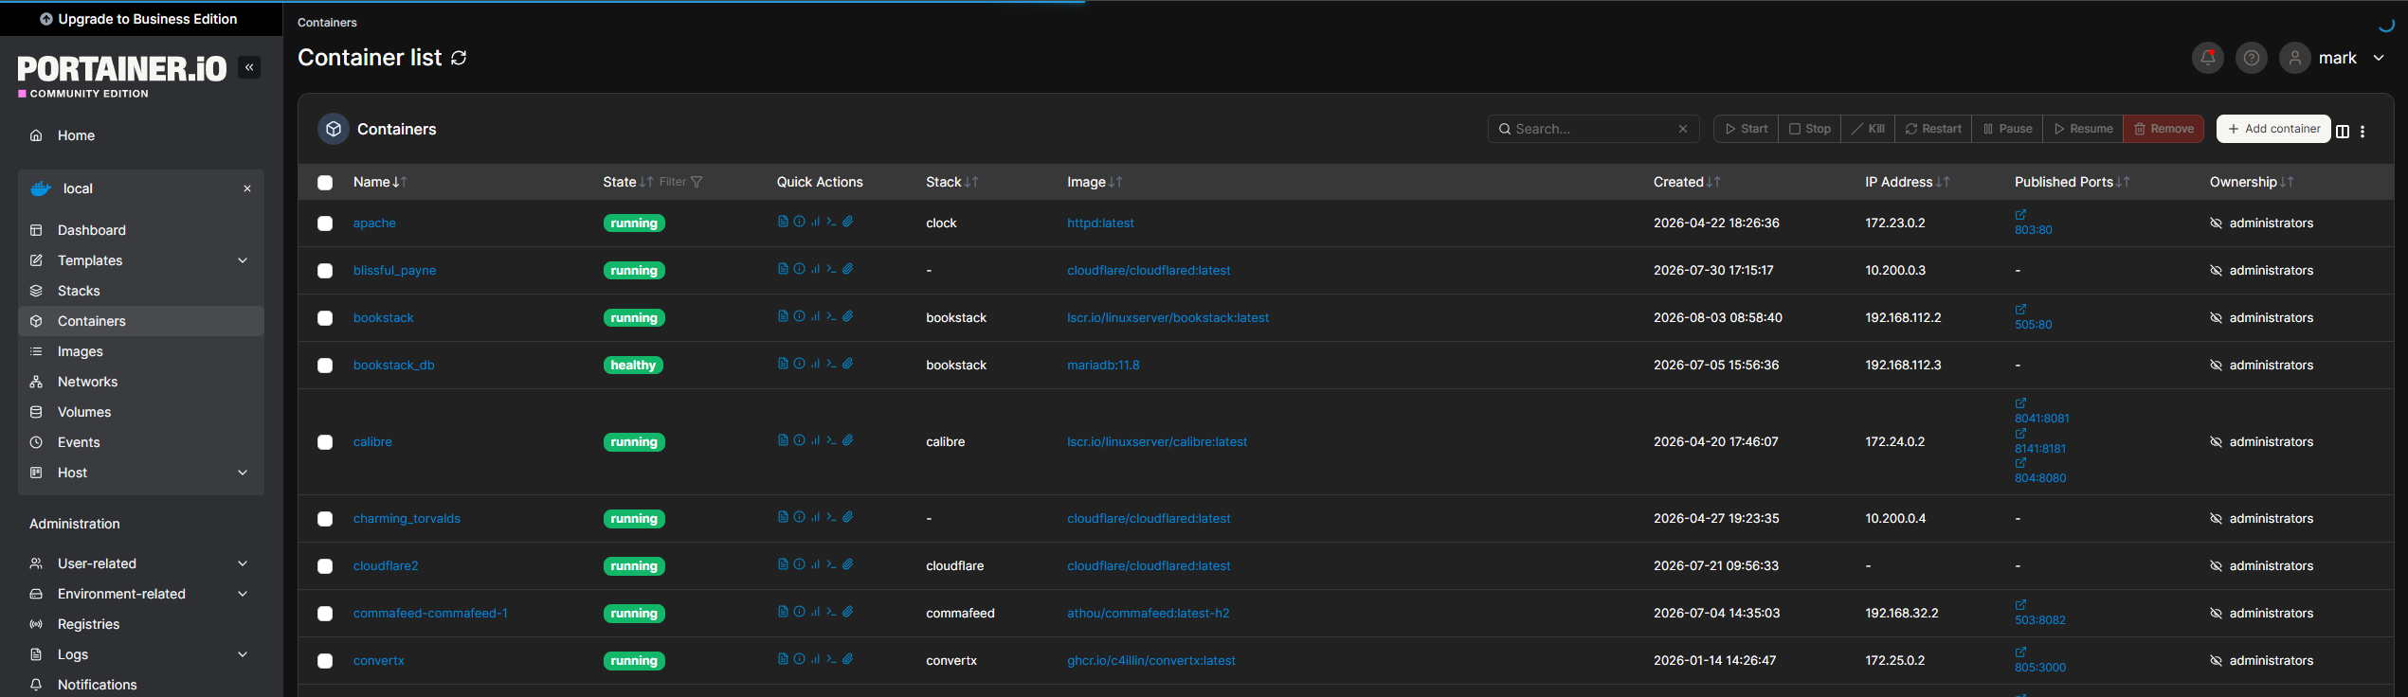2408x697 pixels.
Task: Tick the convertx container checkbox
Action: coord(325,661)
